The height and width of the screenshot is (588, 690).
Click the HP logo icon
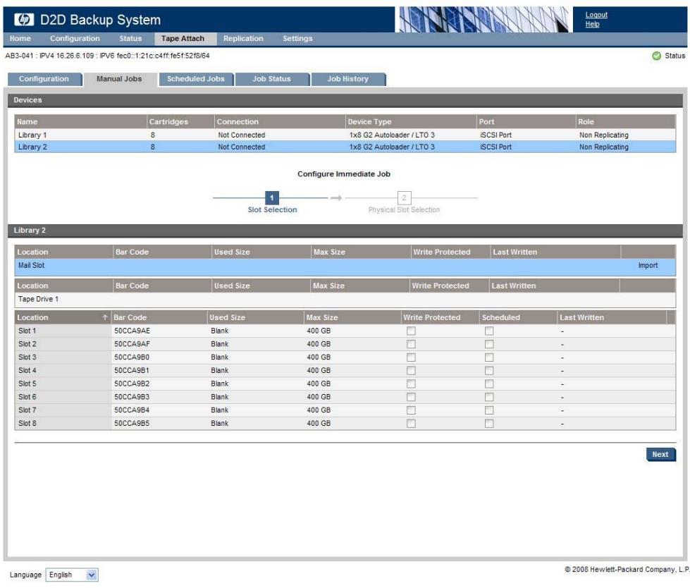(x=24, y=19)
